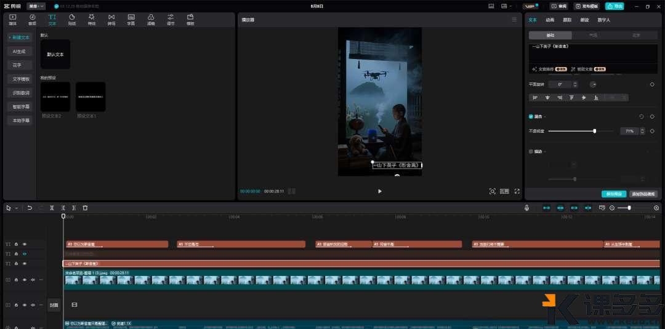Viewport: 665px width, 329px height.
Task: Switch to the 跟踪 tracking tab
Action: (x=567, y=20)
